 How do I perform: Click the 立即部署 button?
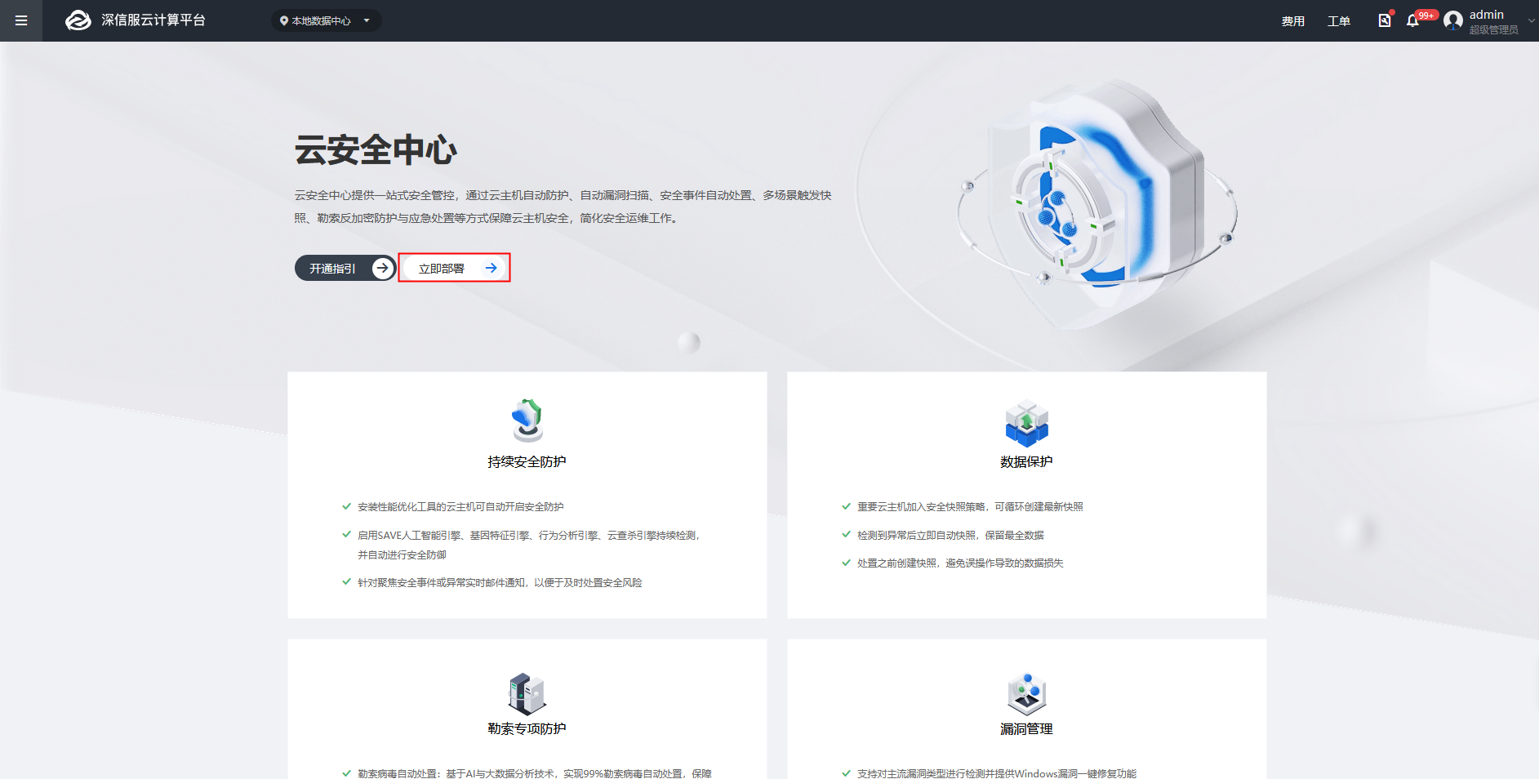click(x=455, y=268)
